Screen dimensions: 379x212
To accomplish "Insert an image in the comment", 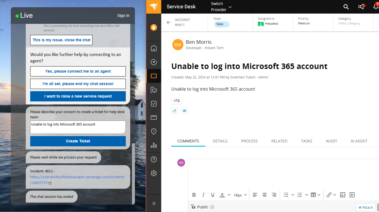I will [343, 195].
